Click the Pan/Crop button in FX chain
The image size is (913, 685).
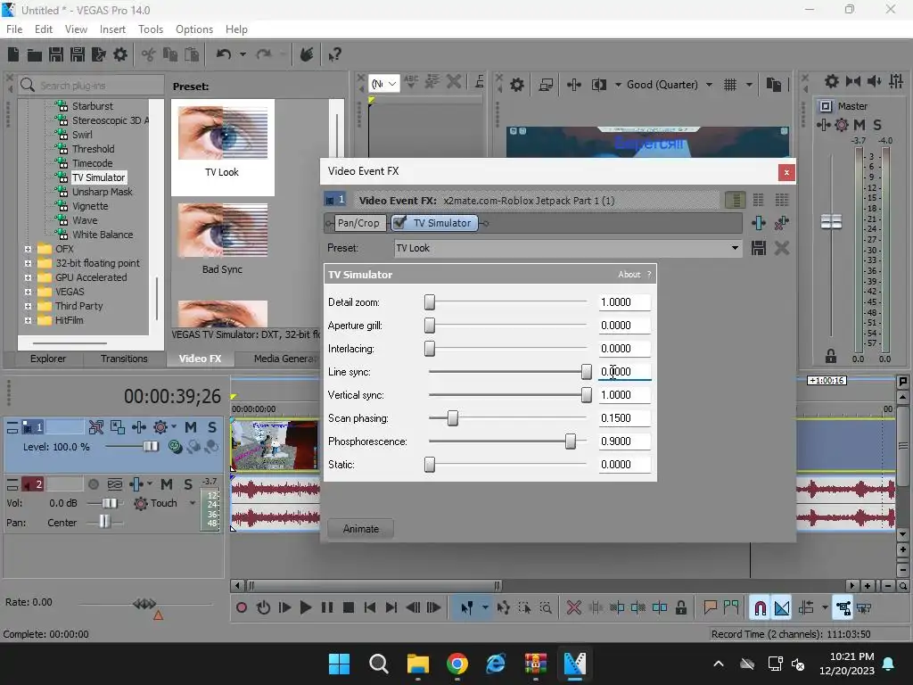pos(358,223)
